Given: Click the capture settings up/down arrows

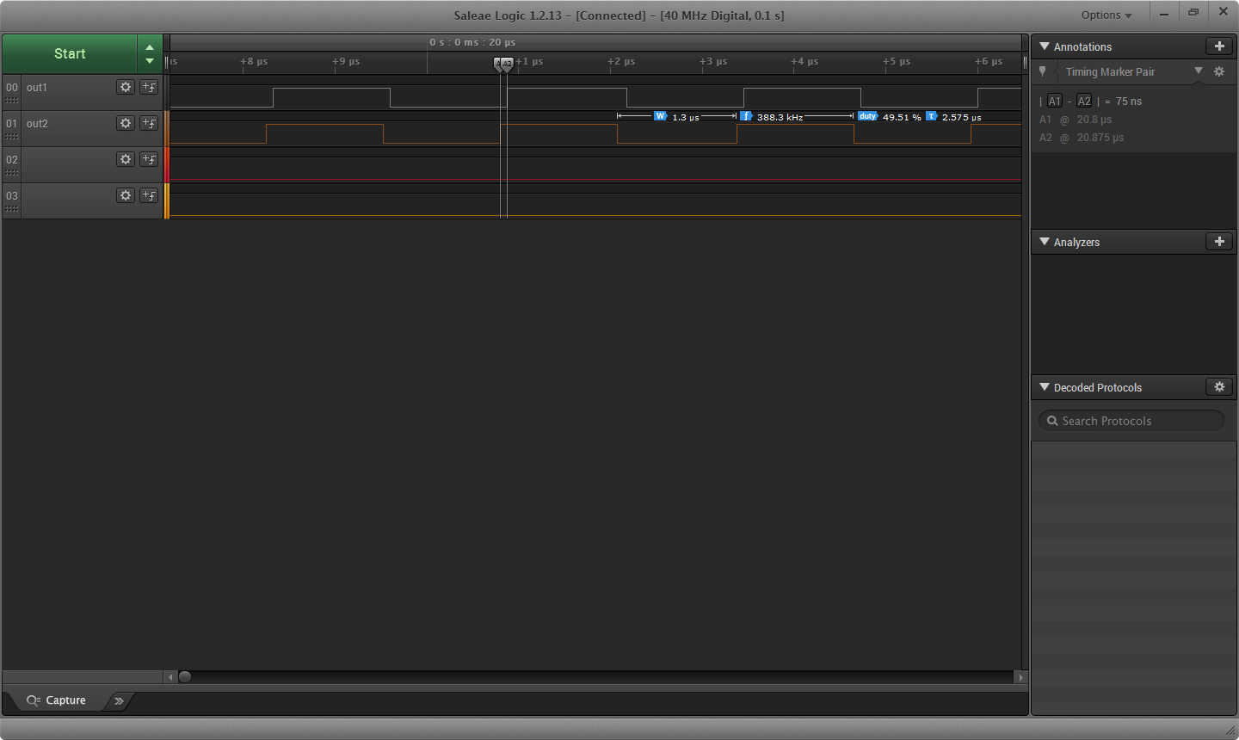Looking at the screenshot, I should tap(150, 54).
